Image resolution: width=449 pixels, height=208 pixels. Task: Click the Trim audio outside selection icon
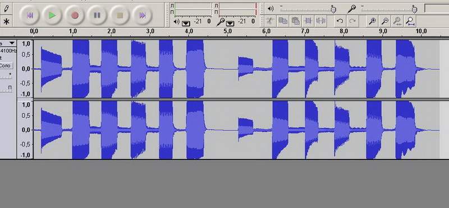coord(308,21)
